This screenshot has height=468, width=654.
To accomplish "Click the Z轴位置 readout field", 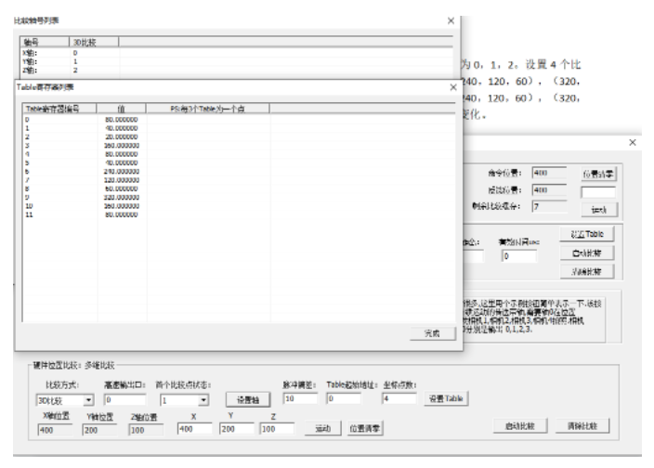I will click(x=146, y=430).
